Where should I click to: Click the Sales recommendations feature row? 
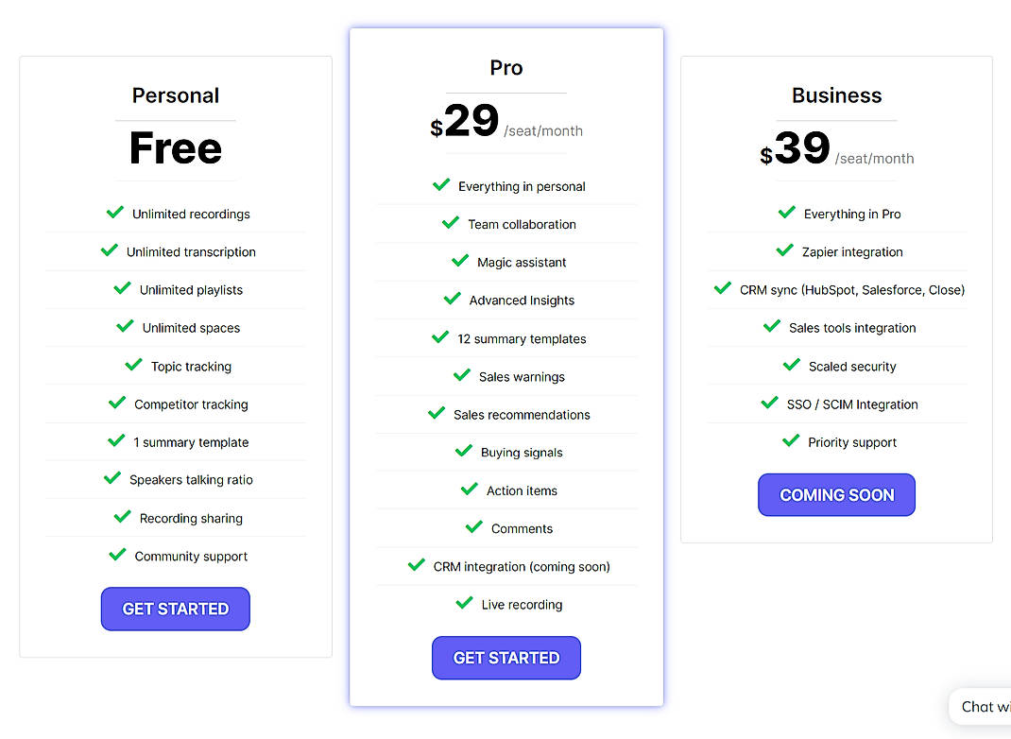(505, 414)
